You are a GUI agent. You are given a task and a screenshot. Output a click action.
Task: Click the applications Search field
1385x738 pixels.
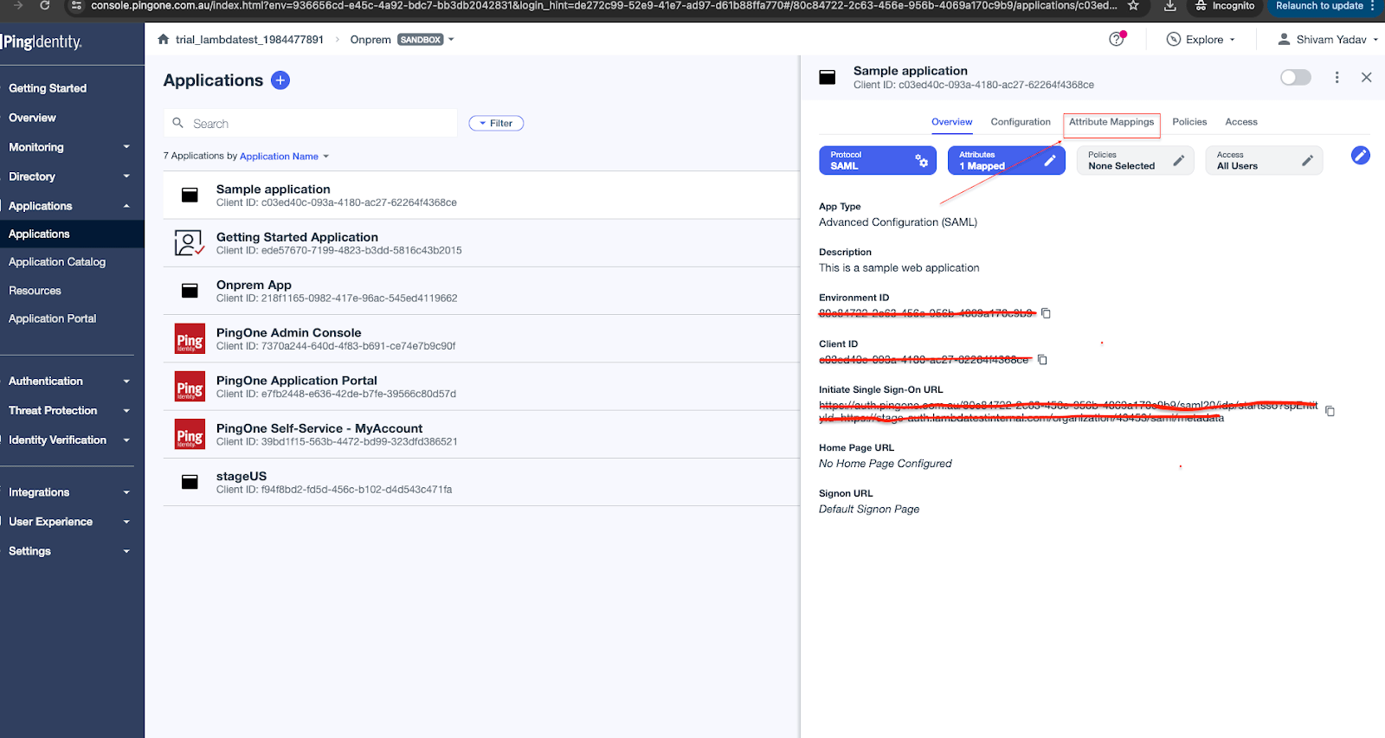point(311,123)
